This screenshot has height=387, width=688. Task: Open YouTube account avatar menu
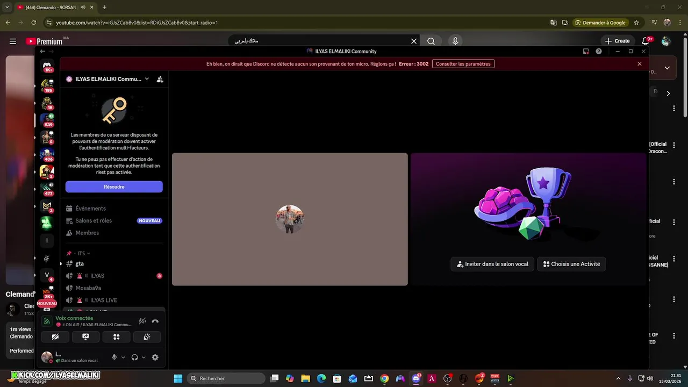click(666, 41)
